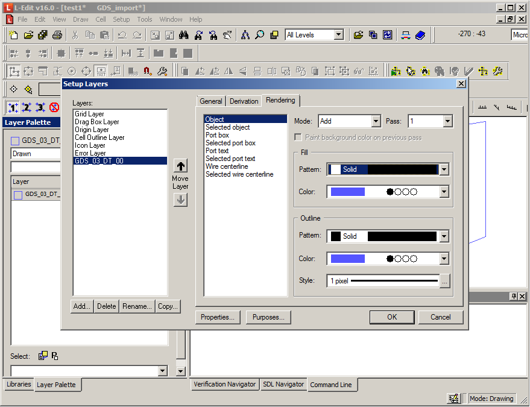The width and height of the screenshot is (530, 407).
Task: Expand the Fill Pattern dropdown
Action: click(x=444, y=169)
